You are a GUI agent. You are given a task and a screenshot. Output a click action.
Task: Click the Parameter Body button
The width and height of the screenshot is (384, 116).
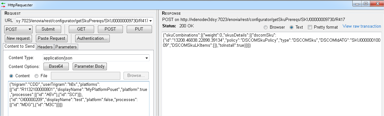(90, 67)
